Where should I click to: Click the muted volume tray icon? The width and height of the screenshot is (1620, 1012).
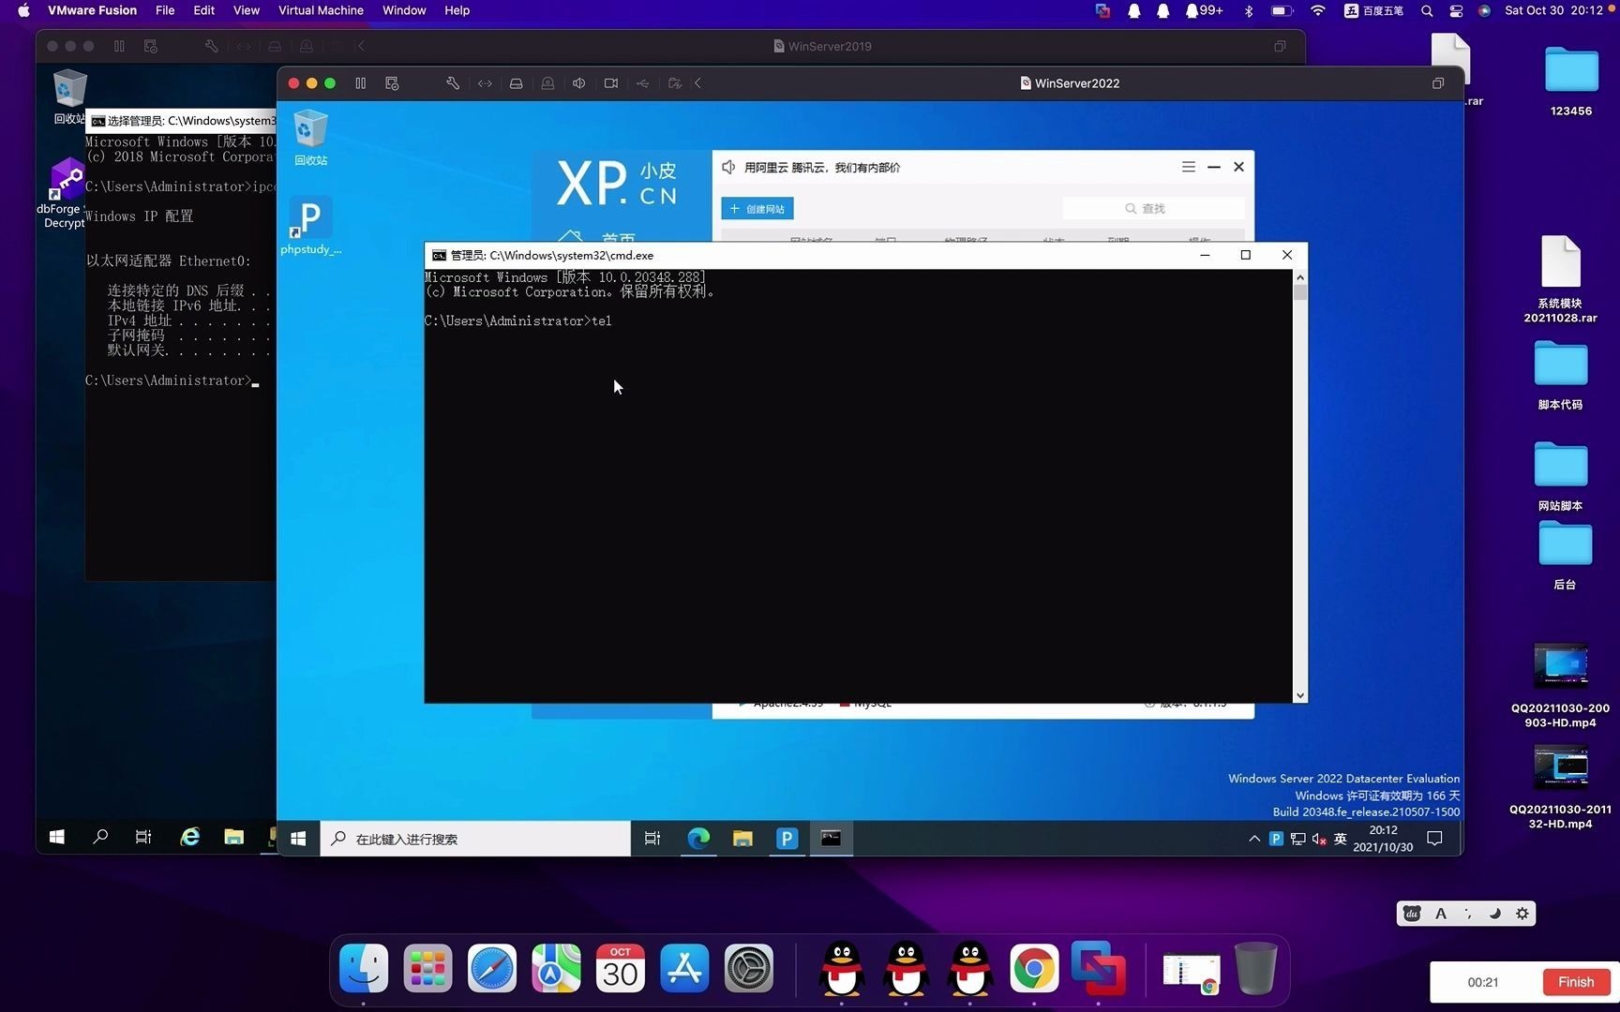(x=1319, y=839)
